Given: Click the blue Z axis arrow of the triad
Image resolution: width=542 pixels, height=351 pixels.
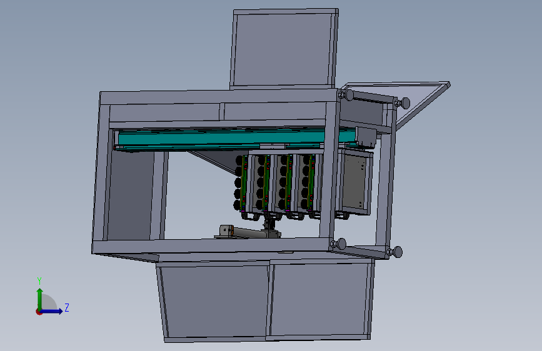Looking at the screenshot, I should pos(52,311).
